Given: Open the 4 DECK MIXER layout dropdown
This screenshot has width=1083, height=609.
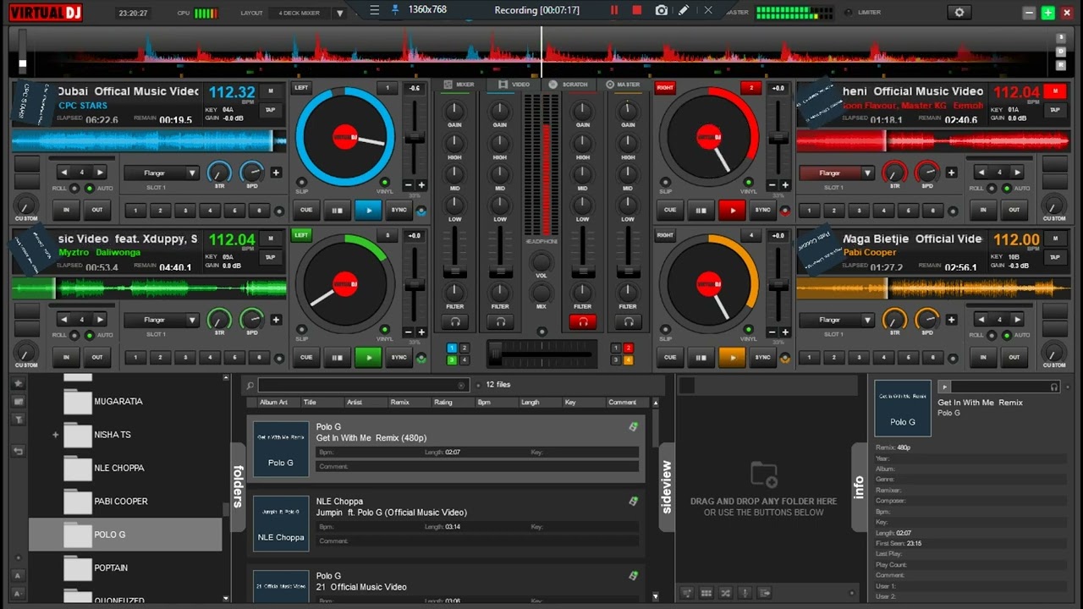Looking at the screenshot, I should (339, 14).
